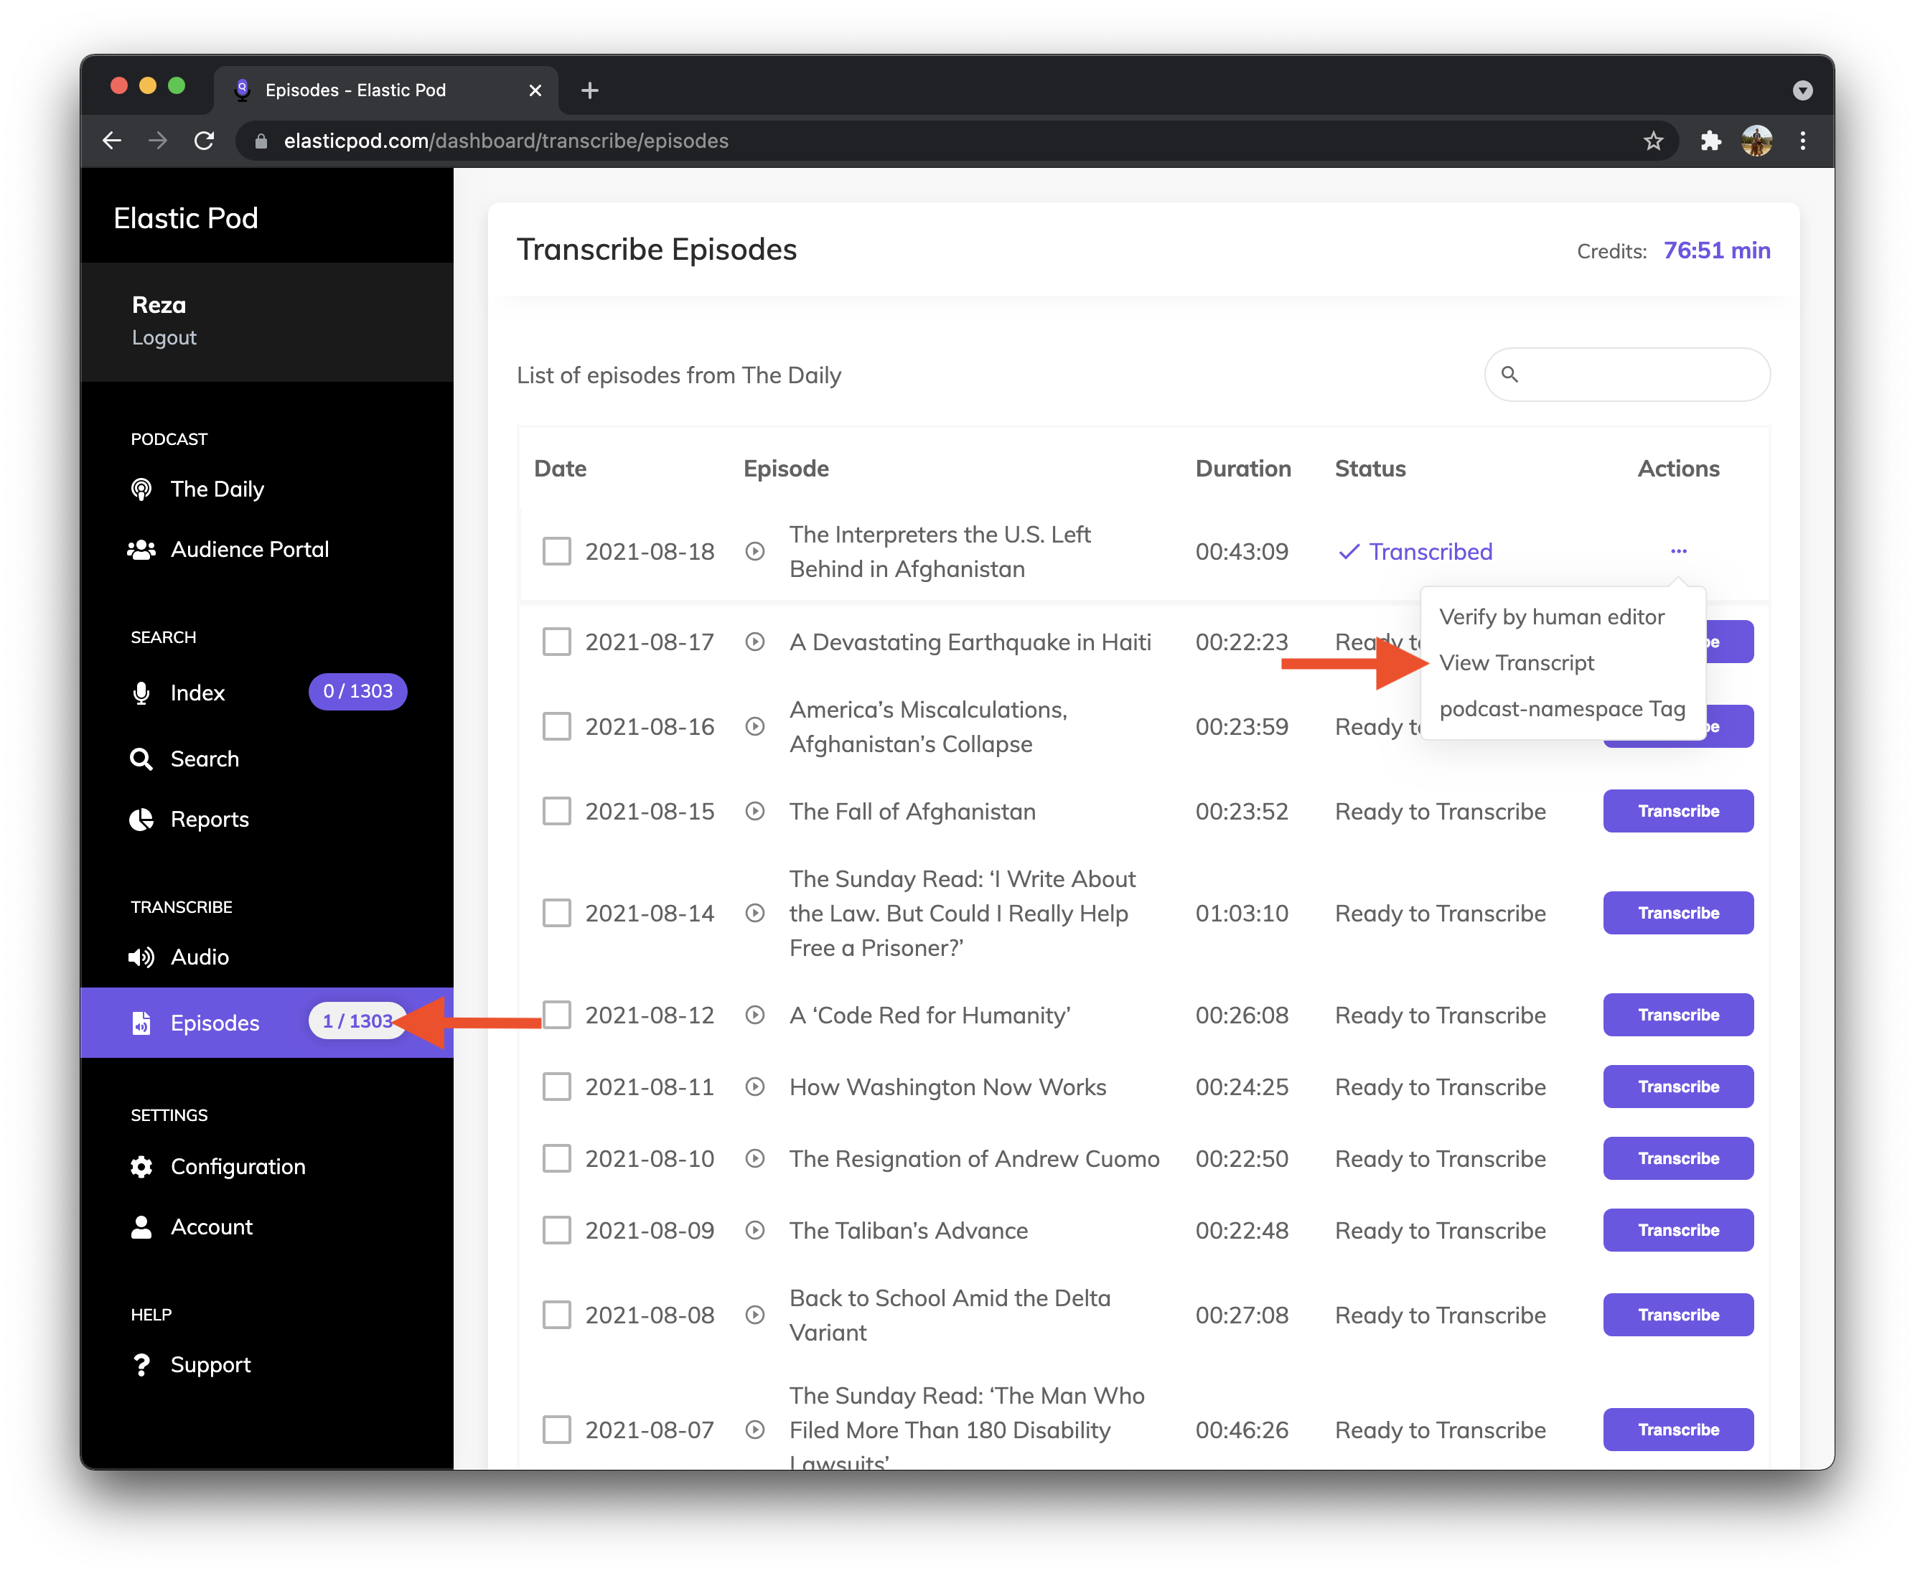1915x1576 pixels.
Task: Bookmark this page with the star icon
Action: (1652, 141)
